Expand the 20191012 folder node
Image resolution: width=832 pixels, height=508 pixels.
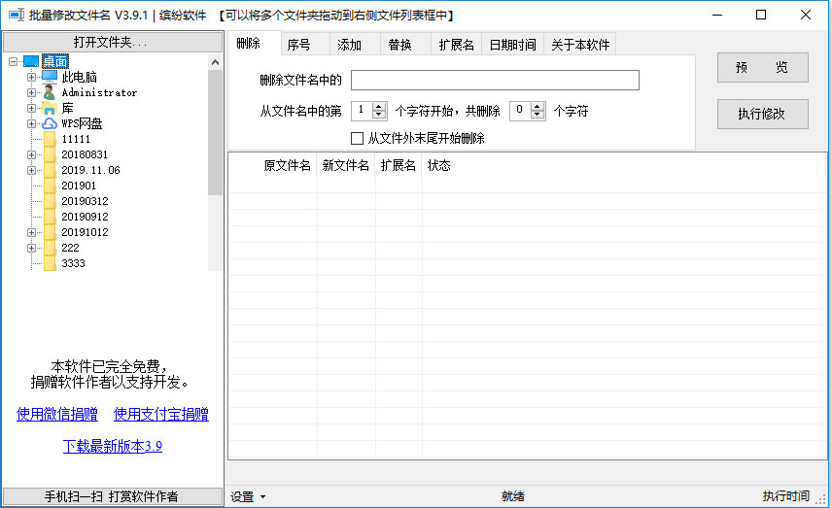point(31,232)
